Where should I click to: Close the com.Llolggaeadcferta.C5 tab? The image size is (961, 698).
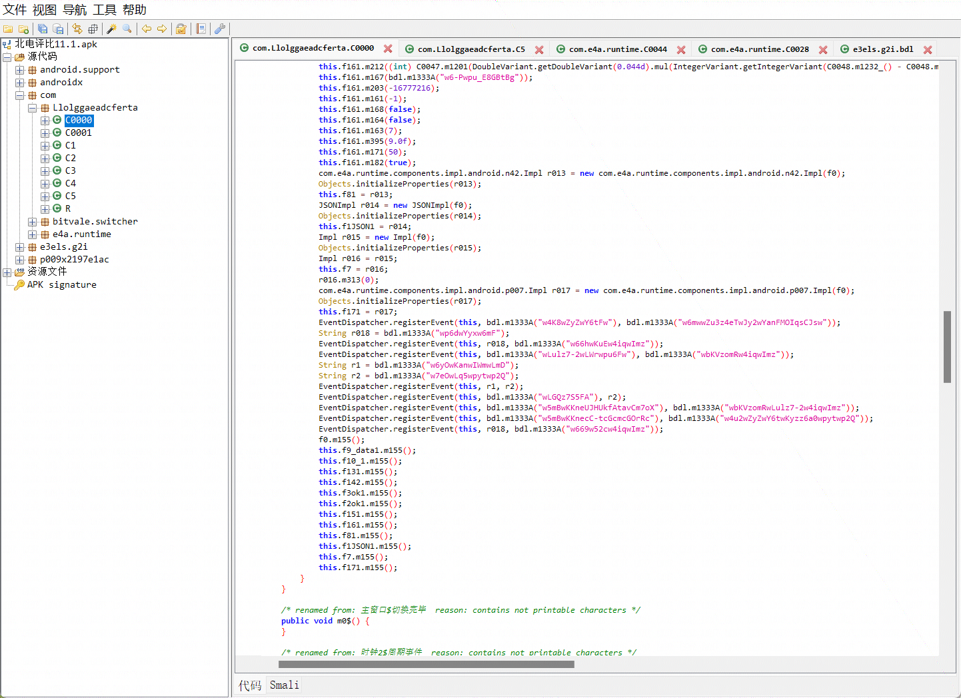539,49
